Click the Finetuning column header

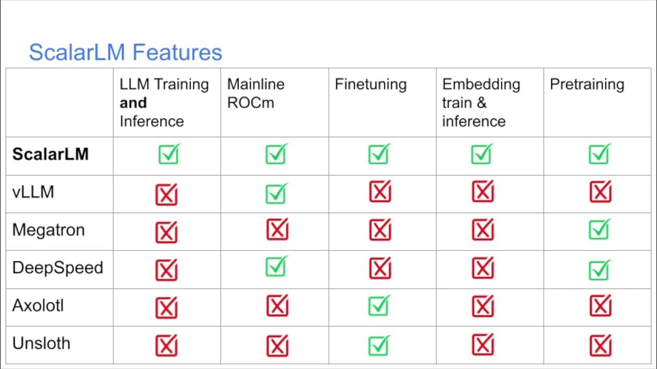click(370, 85)
